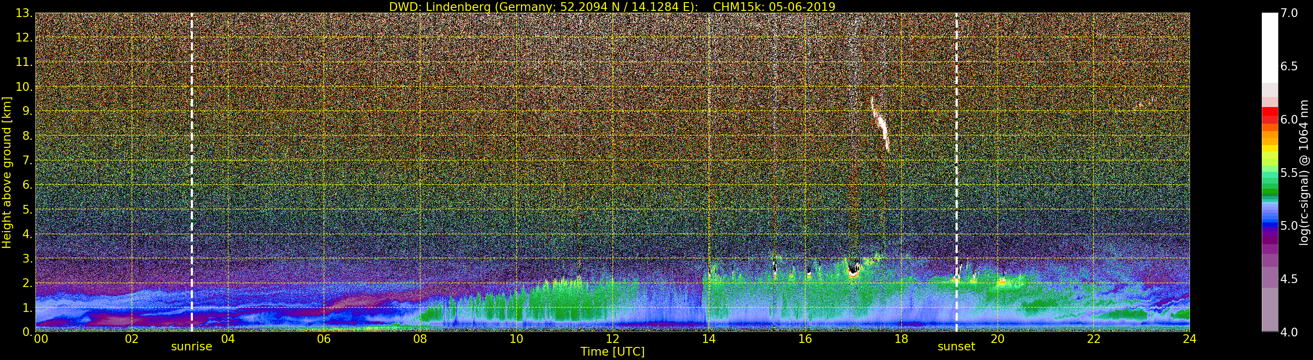Click the "12" tick on the time axis
Screen dimensions: 1313x360
(613, 339)
